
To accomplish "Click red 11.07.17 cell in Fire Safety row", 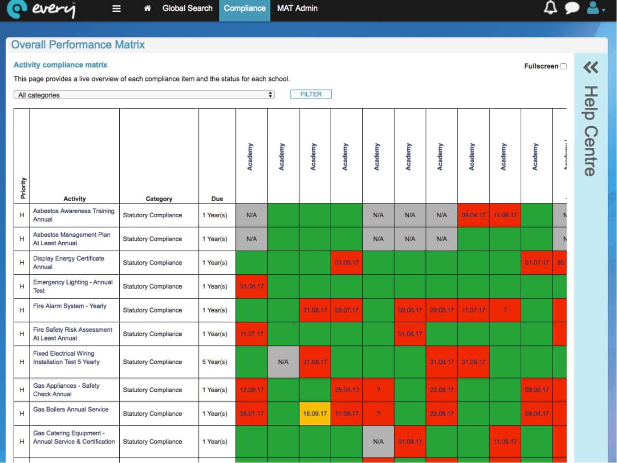I will 252,334.
